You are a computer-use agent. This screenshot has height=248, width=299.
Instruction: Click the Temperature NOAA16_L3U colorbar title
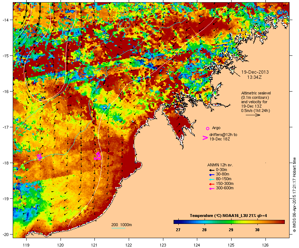point(228,216)
